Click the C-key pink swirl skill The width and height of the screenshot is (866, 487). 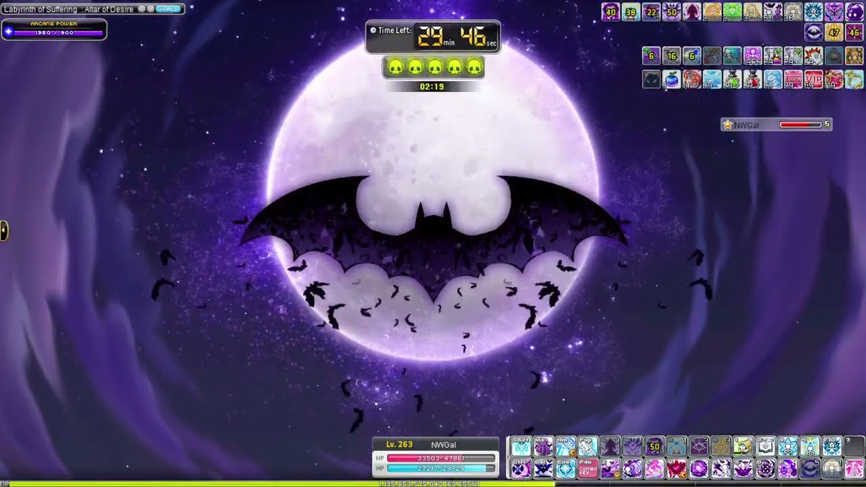click(656, 468)
